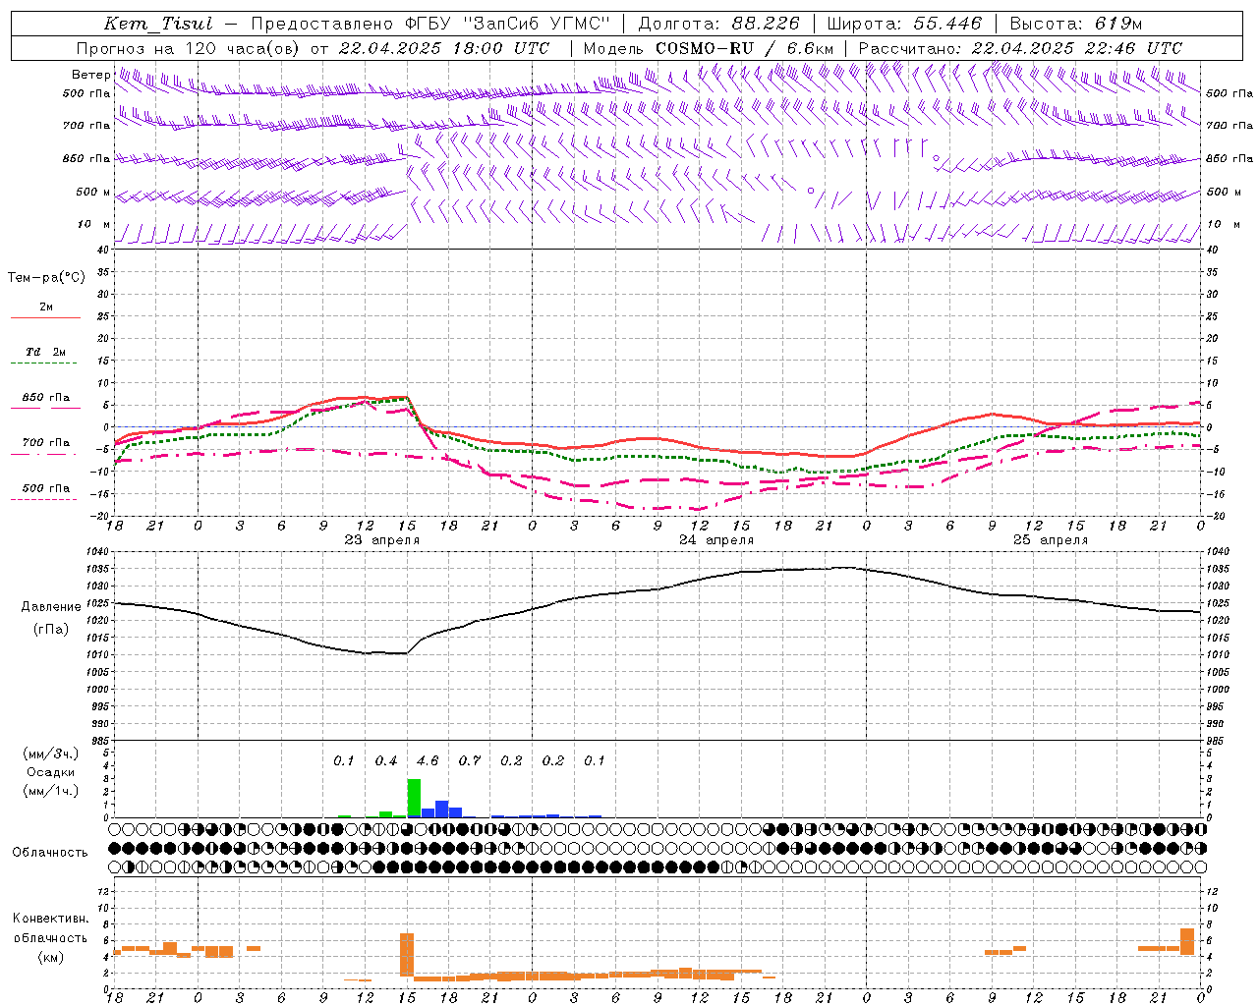This screenshot has width=1258, height=1006.
Task: Click the "Конвективн." convective cloud label
Action: (x=50, y=919)
